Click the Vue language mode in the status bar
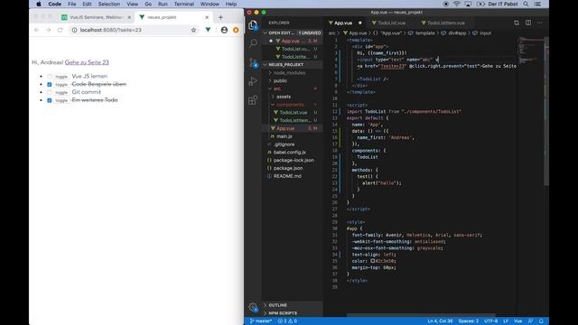The image size is (578, 325). 517,321
